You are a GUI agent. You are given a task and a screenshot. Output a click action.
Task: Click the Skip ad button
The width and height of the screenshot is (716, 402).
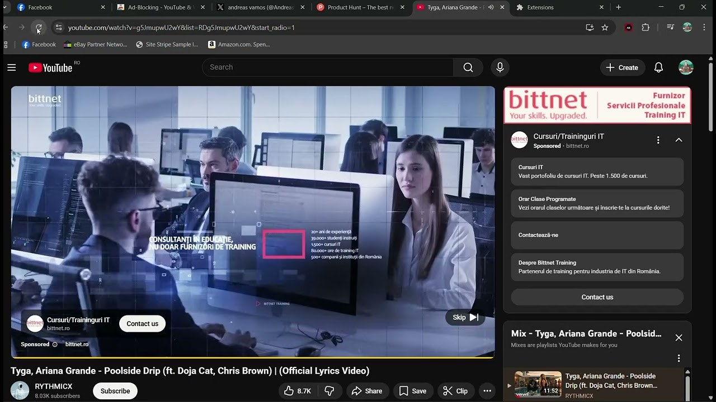[x=465, y=317]
